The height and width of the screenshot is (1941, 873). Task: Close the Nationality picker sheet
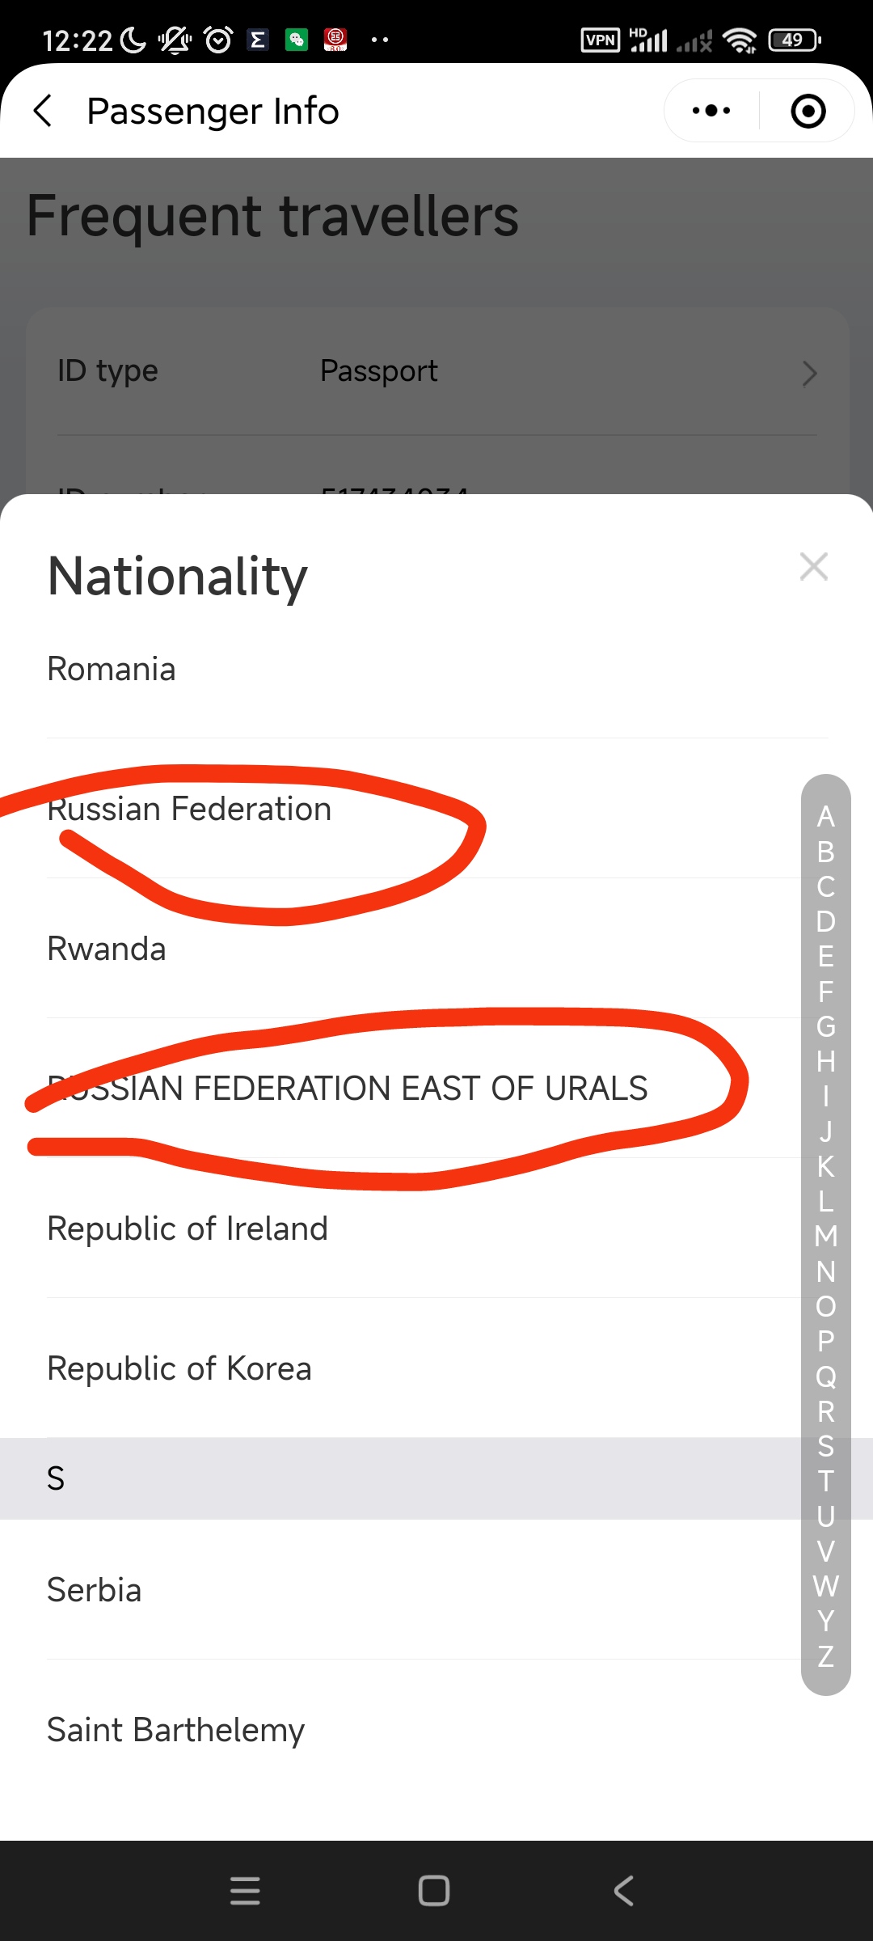813,567
